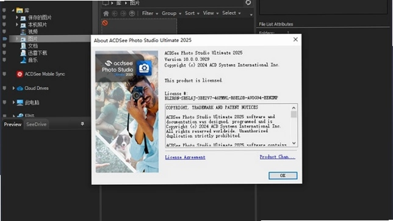Viewport: 393px width, 221px height.
Task: Click the Forward arrow navigation icon
Action: click(123, 13)
